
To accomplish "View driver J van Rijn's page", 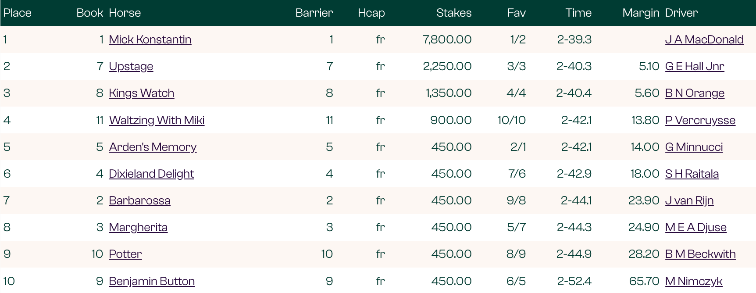I will [x=689, y=200].
